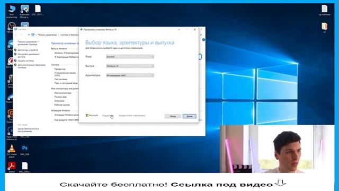Open the Поддержка link in setup dialog

108,116
